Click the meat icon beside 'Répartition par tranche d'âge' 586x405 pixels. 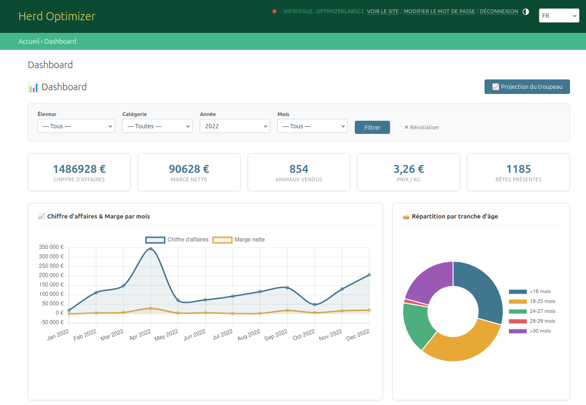(x=406, y=216)
